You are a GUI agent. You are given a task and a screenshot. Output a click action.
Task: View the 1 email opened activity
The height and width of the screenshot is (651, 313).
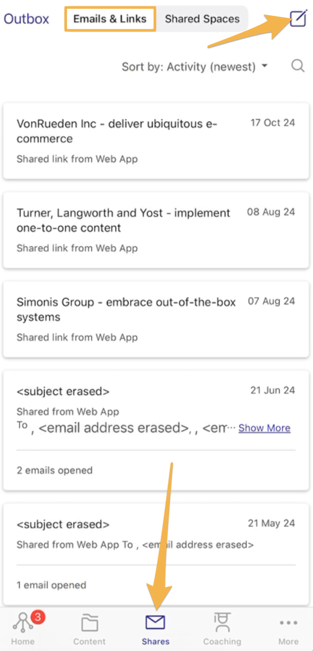[x=51, y=585]
